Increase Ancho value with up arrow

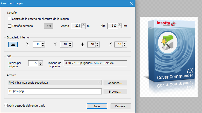click(x=83, y=25)
